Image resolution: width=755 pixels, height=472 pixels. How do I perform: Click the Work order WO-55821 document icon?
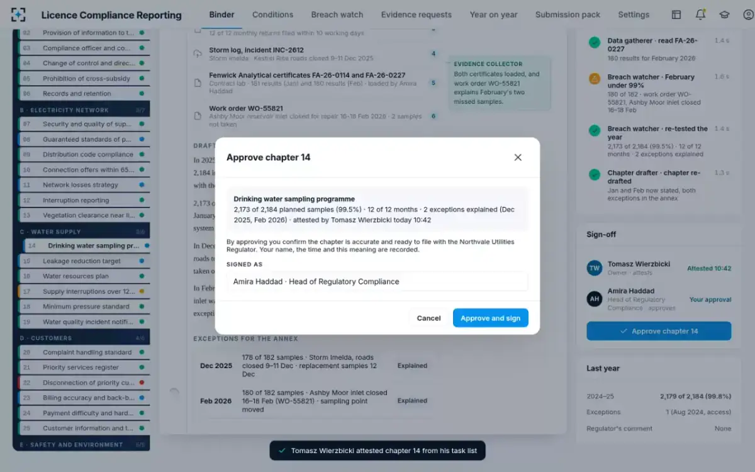click(x=198, y=116)
